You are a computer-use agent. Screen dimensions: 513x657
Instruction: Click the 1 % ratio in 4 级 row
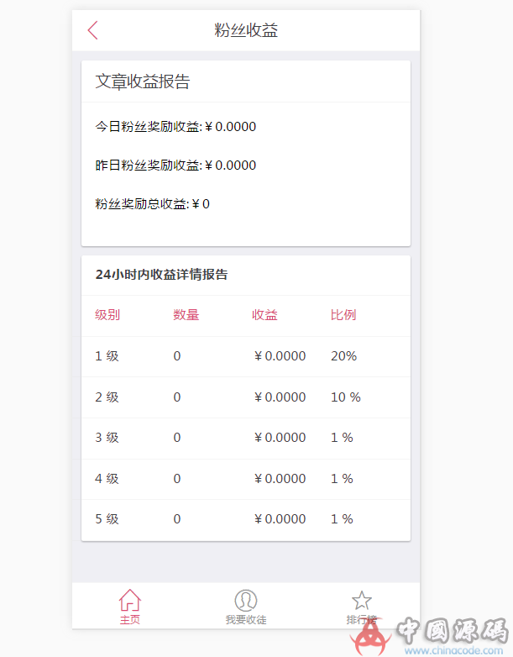click(x=342, y=479)
